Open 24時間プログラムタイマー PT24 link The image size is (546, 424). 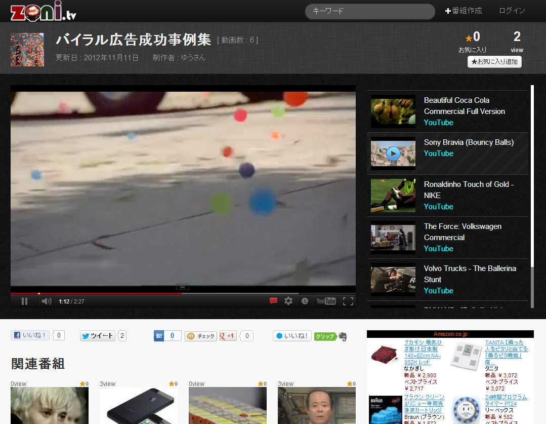(506, 400)
